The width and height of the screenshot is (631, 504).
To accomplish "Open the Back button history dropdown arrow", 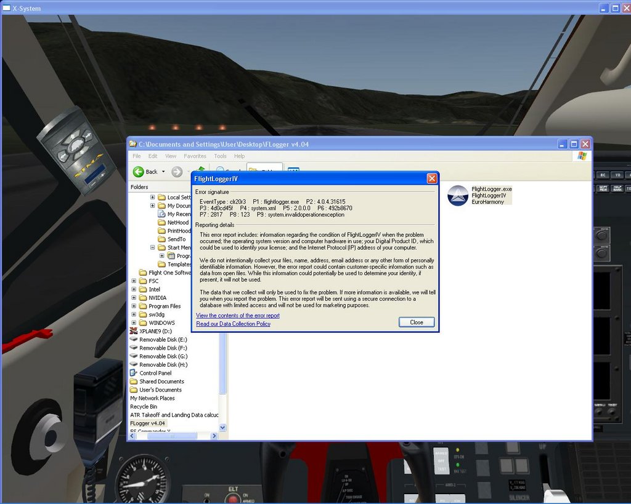I will click(x=163, y=172).
